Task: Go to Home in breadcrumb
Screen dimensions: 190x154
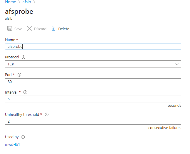Action: point(11,2)
